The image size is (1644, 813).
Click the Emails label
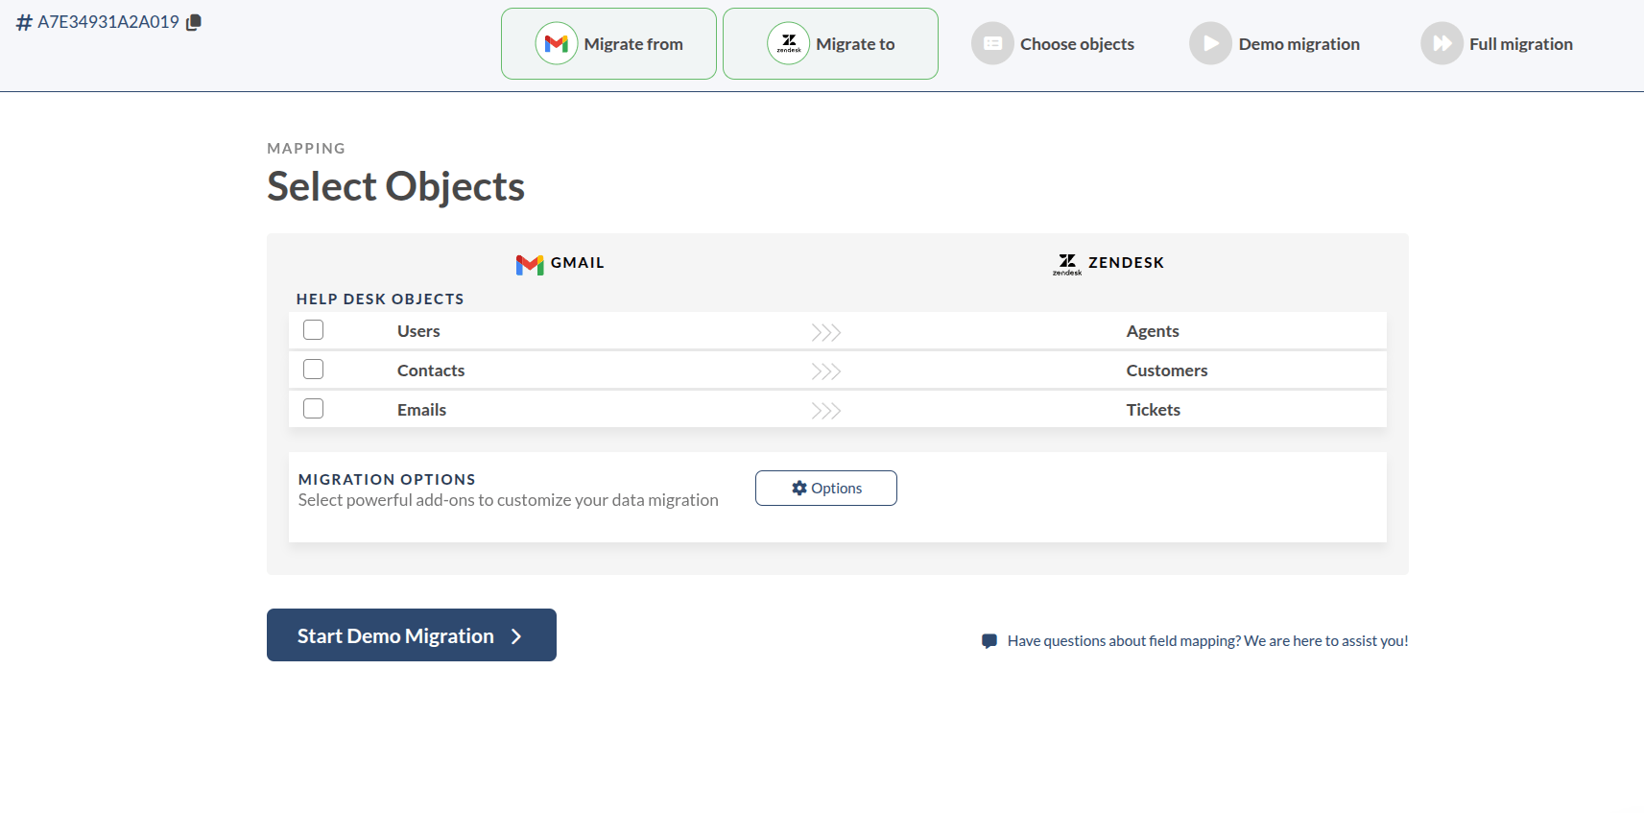421,410
